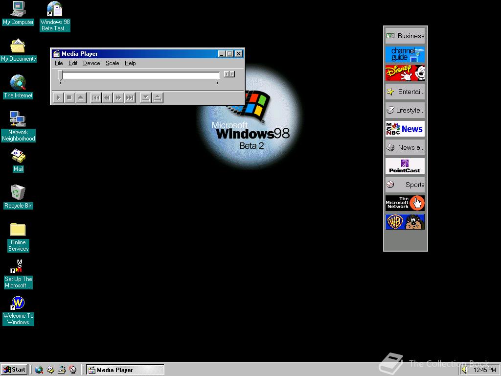Launch Internet Explorer from Quick Launch
501x376 pixels.
(x=39, y=370)
